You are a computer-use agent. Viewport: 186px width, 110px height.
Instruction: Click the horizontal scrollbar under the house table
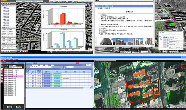click(58, 88)
